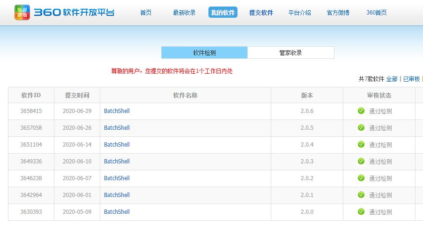423x225 pixels.
Task: Click 通过检测 status for ID 3658415
Action: click(x=380, y=111)
